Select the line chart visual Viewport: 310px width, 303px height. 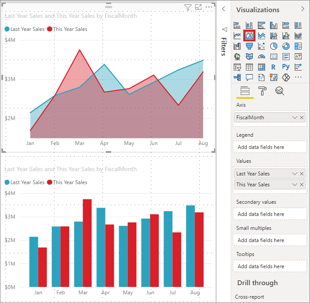click(237, 36)
